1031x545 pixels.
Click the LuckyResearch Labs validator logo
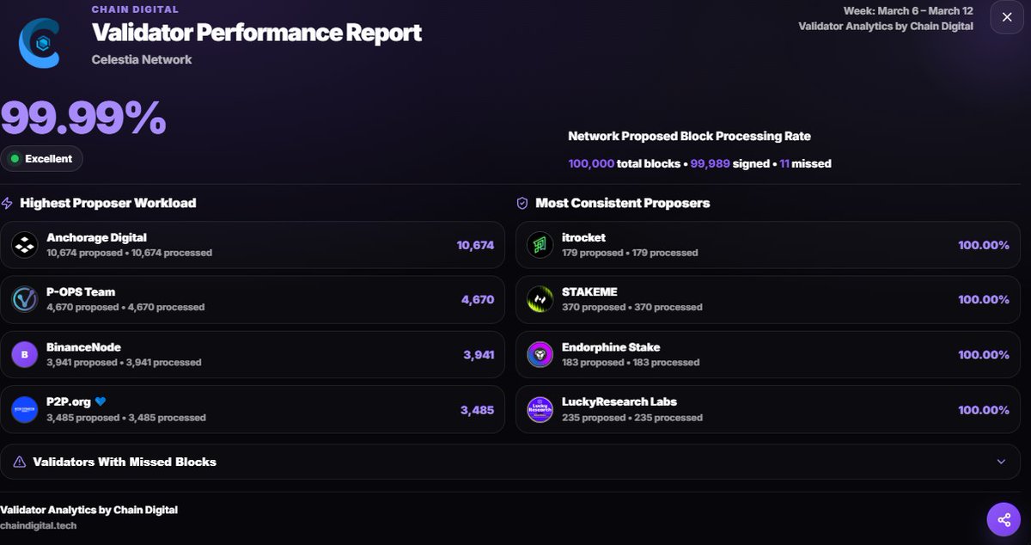coord(540,409)
